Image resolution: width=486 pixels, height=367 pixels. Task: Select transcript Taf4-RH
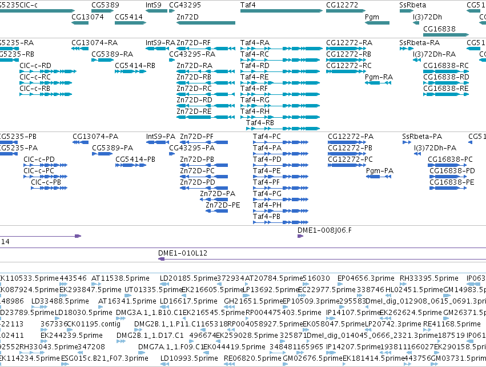tap(280, 117)
